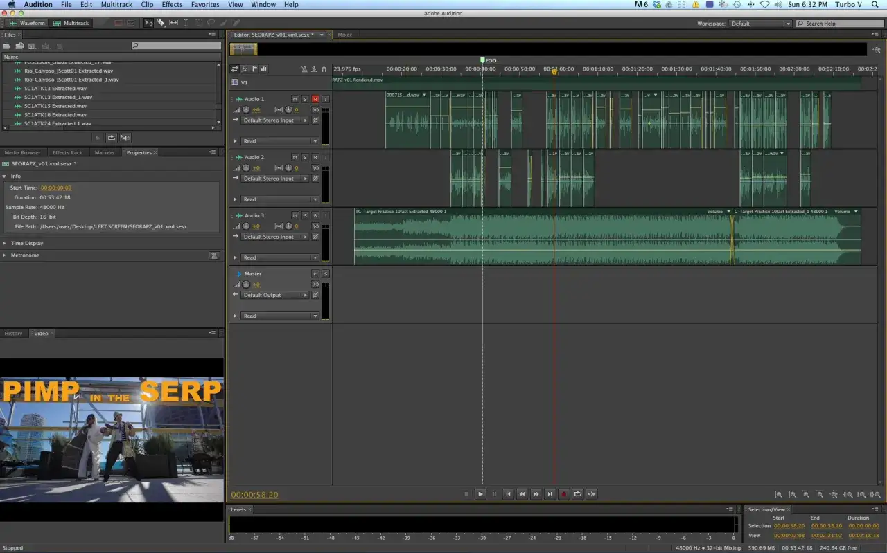The image size is (887, 553).
Task: Solo the Audio 1 track
Action: (x=305, y=99)
